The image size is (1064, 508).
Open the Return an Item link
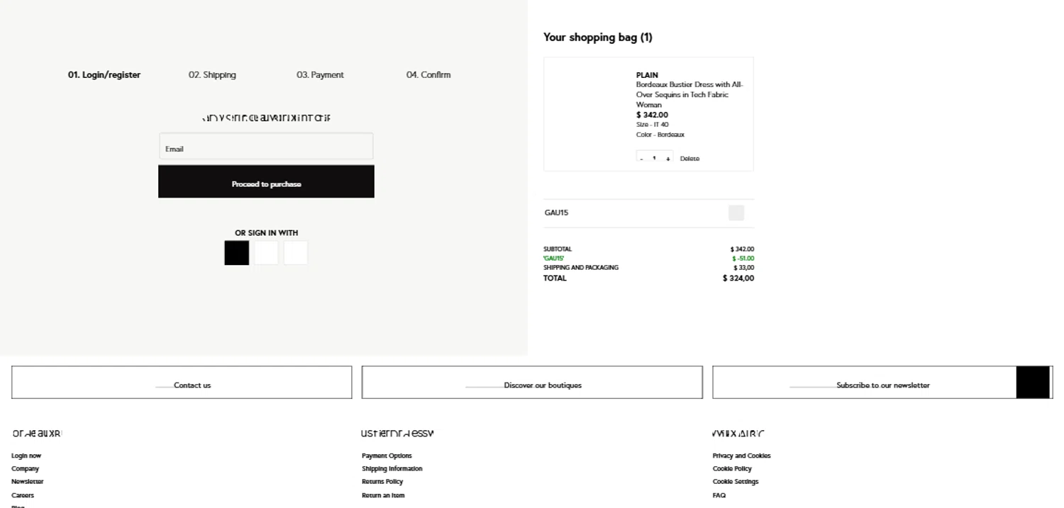383,495
